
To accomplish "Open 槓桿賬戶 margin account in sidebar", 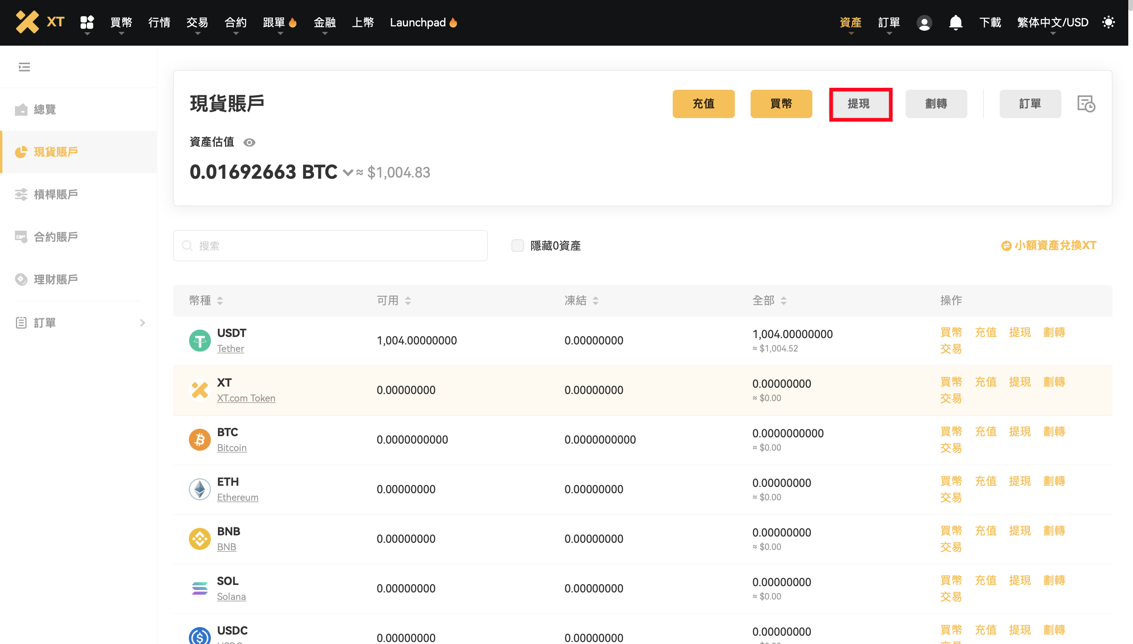I will click(x=79, y=194).
